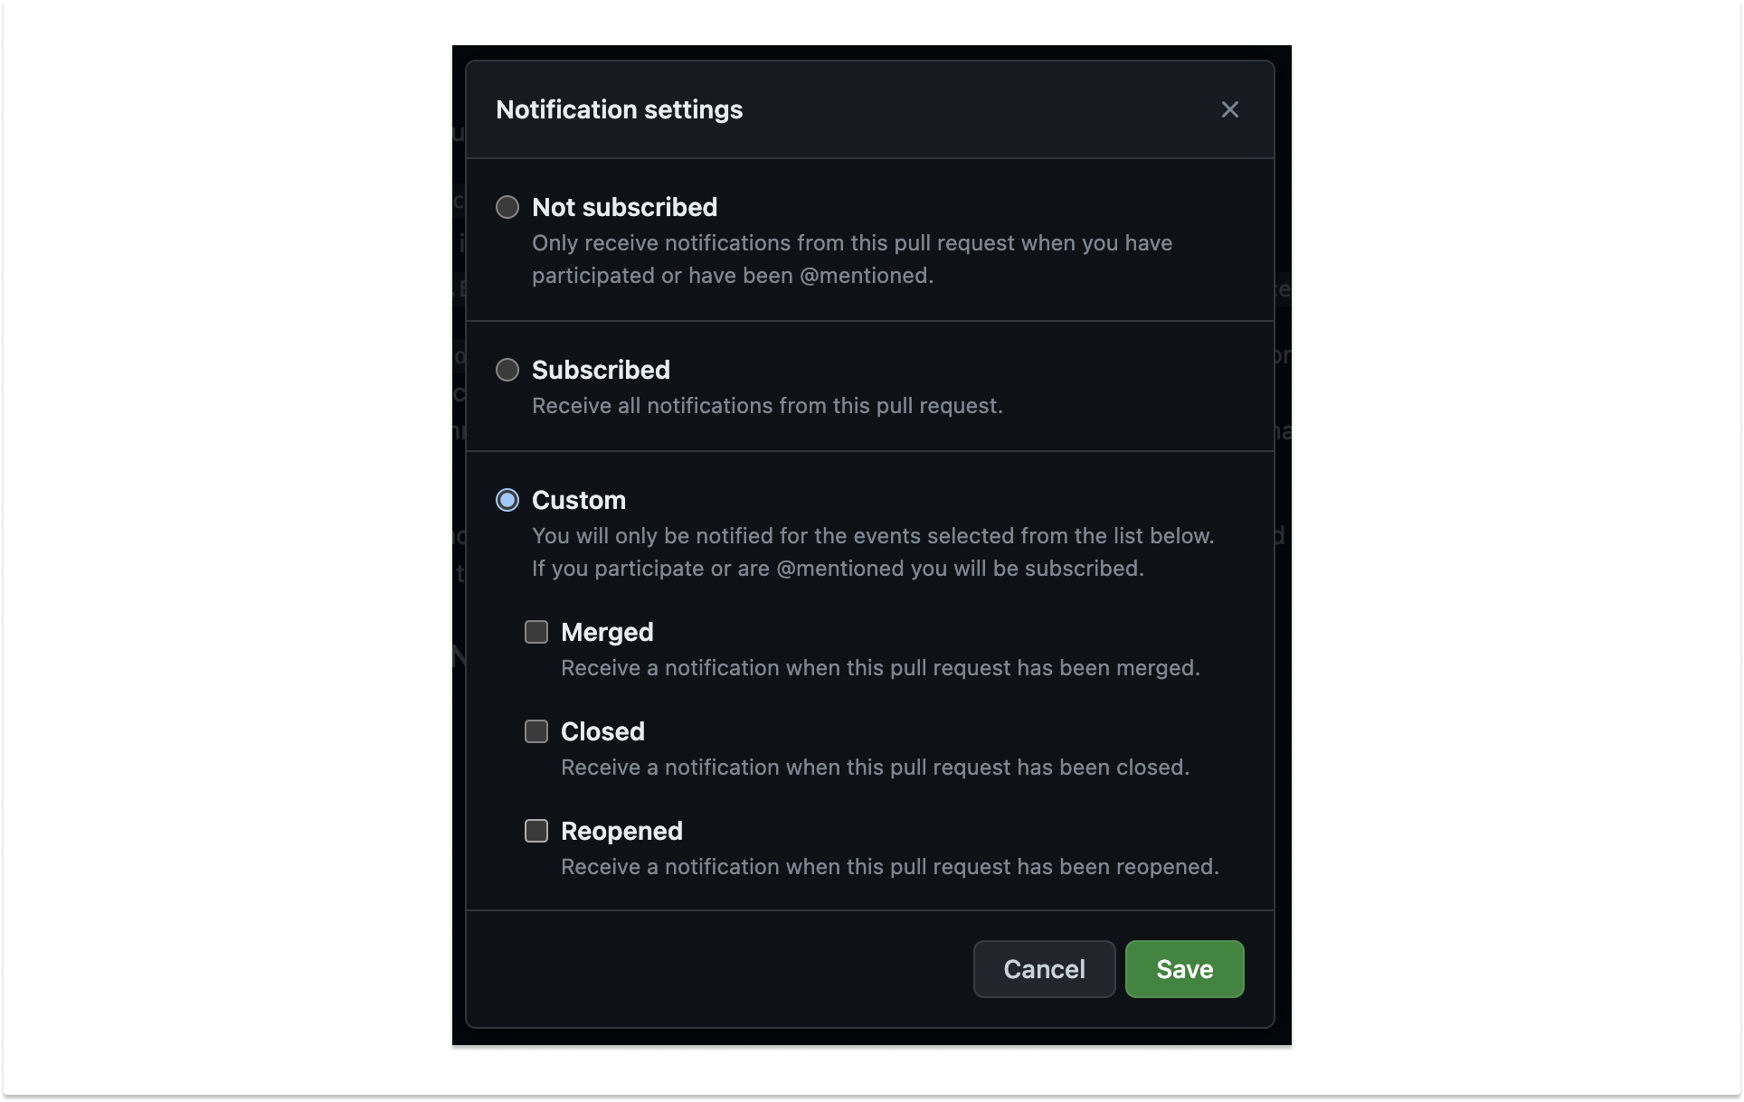Click the Custom label text
Viewport: 1744px width, 1102px height.
pos(578,499)
